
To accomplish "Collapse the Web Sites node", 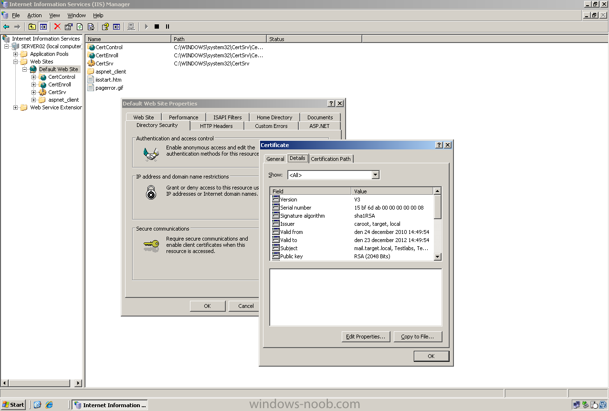I will point(16,62).
